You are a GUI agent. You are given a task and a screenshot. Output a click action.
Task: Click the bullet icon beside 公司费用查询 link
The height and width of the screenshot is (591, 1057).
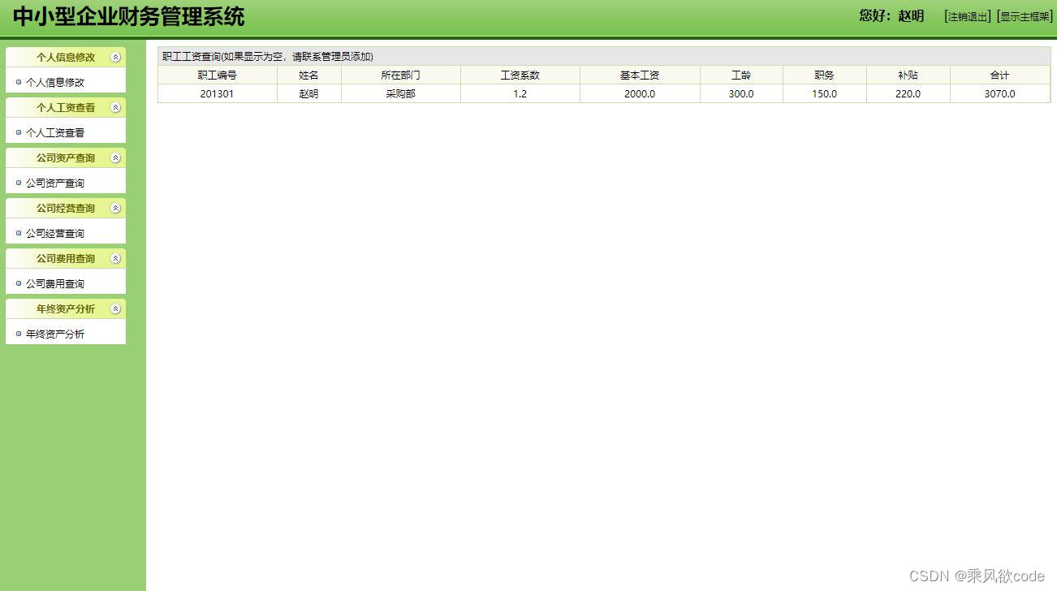[18, 283]
